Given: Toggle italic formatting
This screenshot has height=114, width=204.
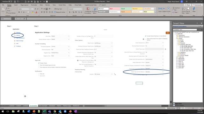Looking at the screenshot, I should click(21, 12).
